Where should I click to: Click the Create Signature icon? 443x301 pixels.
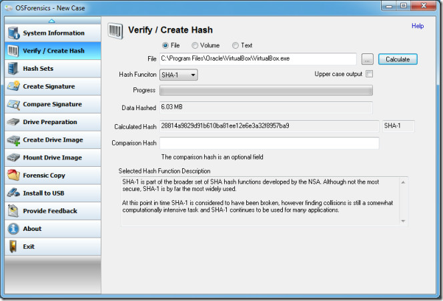click(x=13, y=86)
